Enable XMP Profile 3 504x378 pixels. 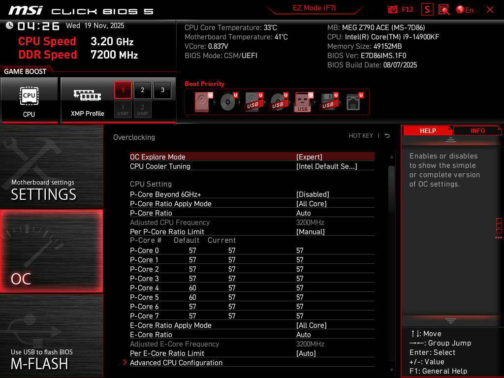coord(162,90)
